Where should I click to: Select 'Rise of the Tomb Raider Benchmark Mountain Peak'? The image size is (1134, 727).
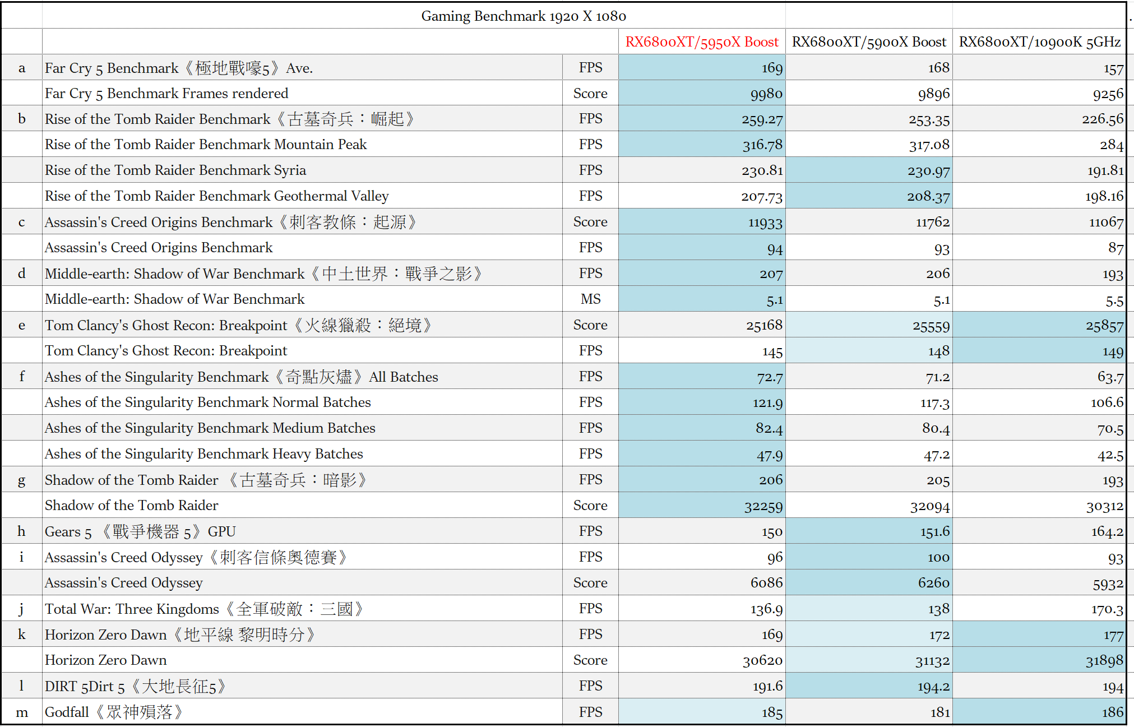click(206, 144)
